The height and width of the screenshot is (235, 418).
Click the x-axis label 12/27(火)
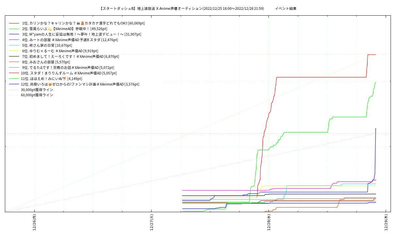[152, 222]
